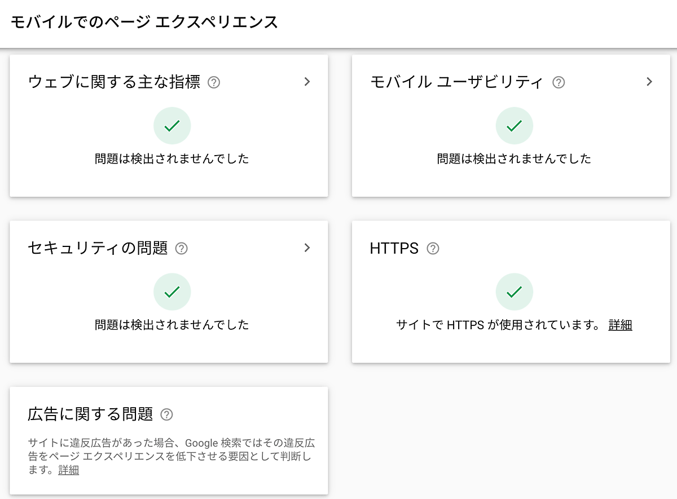This screenshot has width=677, height=499.
Task: Open 詳細 link in 広告に関する問題 card
Action: coord(69,470)
